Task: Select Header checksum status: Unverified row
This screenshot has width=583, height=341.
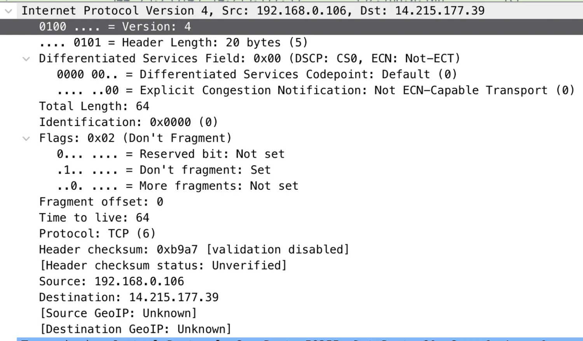Action: click(x=291, y=265)
